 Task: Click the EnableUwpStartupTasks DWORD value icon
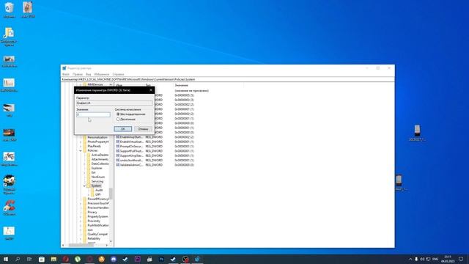[118, 137]
